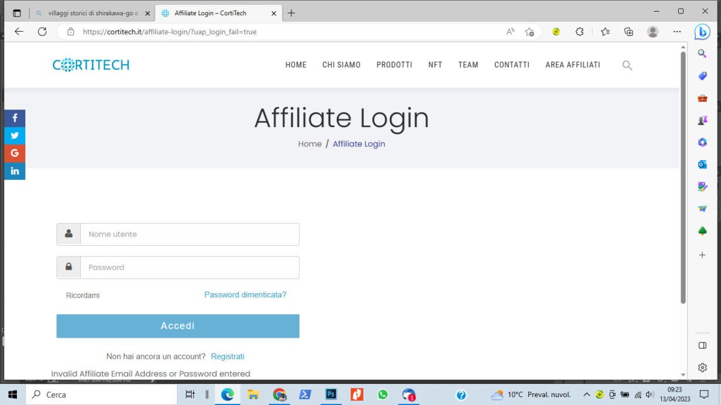
Task: Add this page to favorites star icon
Action: (529, 32)
